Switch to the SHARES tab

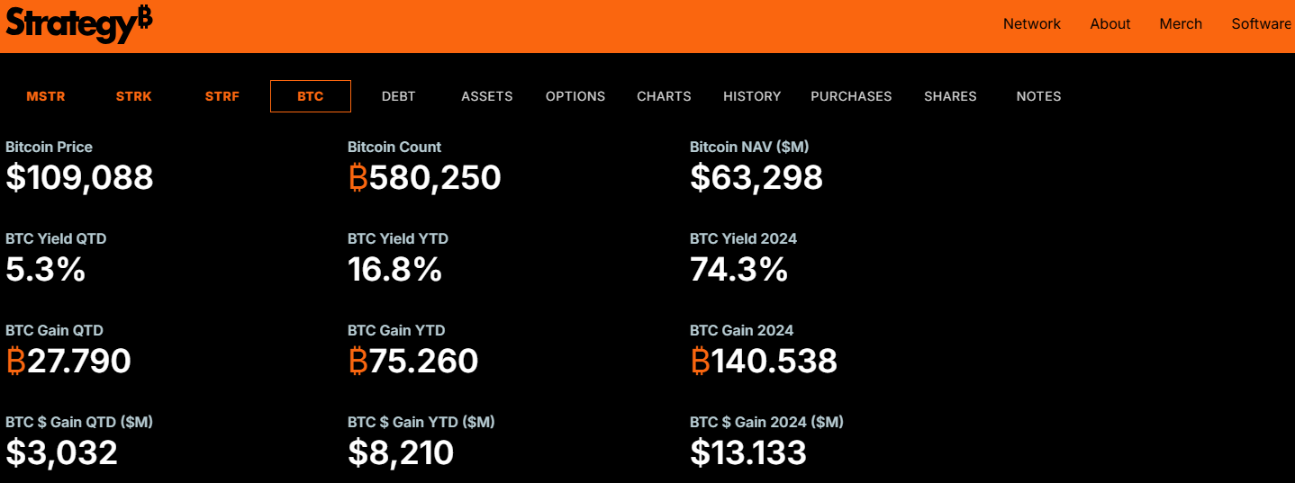(x=950, y=96)
